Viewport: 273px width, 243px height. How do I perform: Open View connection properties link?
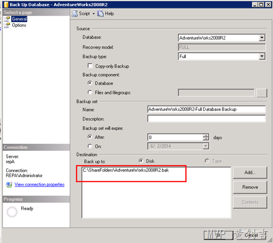[40, 184]
